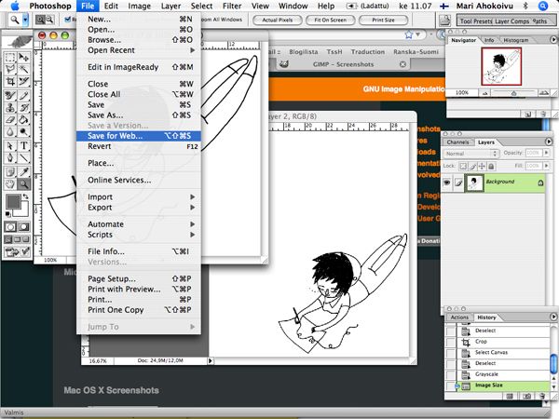Hide the Background layer eye icon
This screenshot has height=419, width=559.
click(446, 182)
